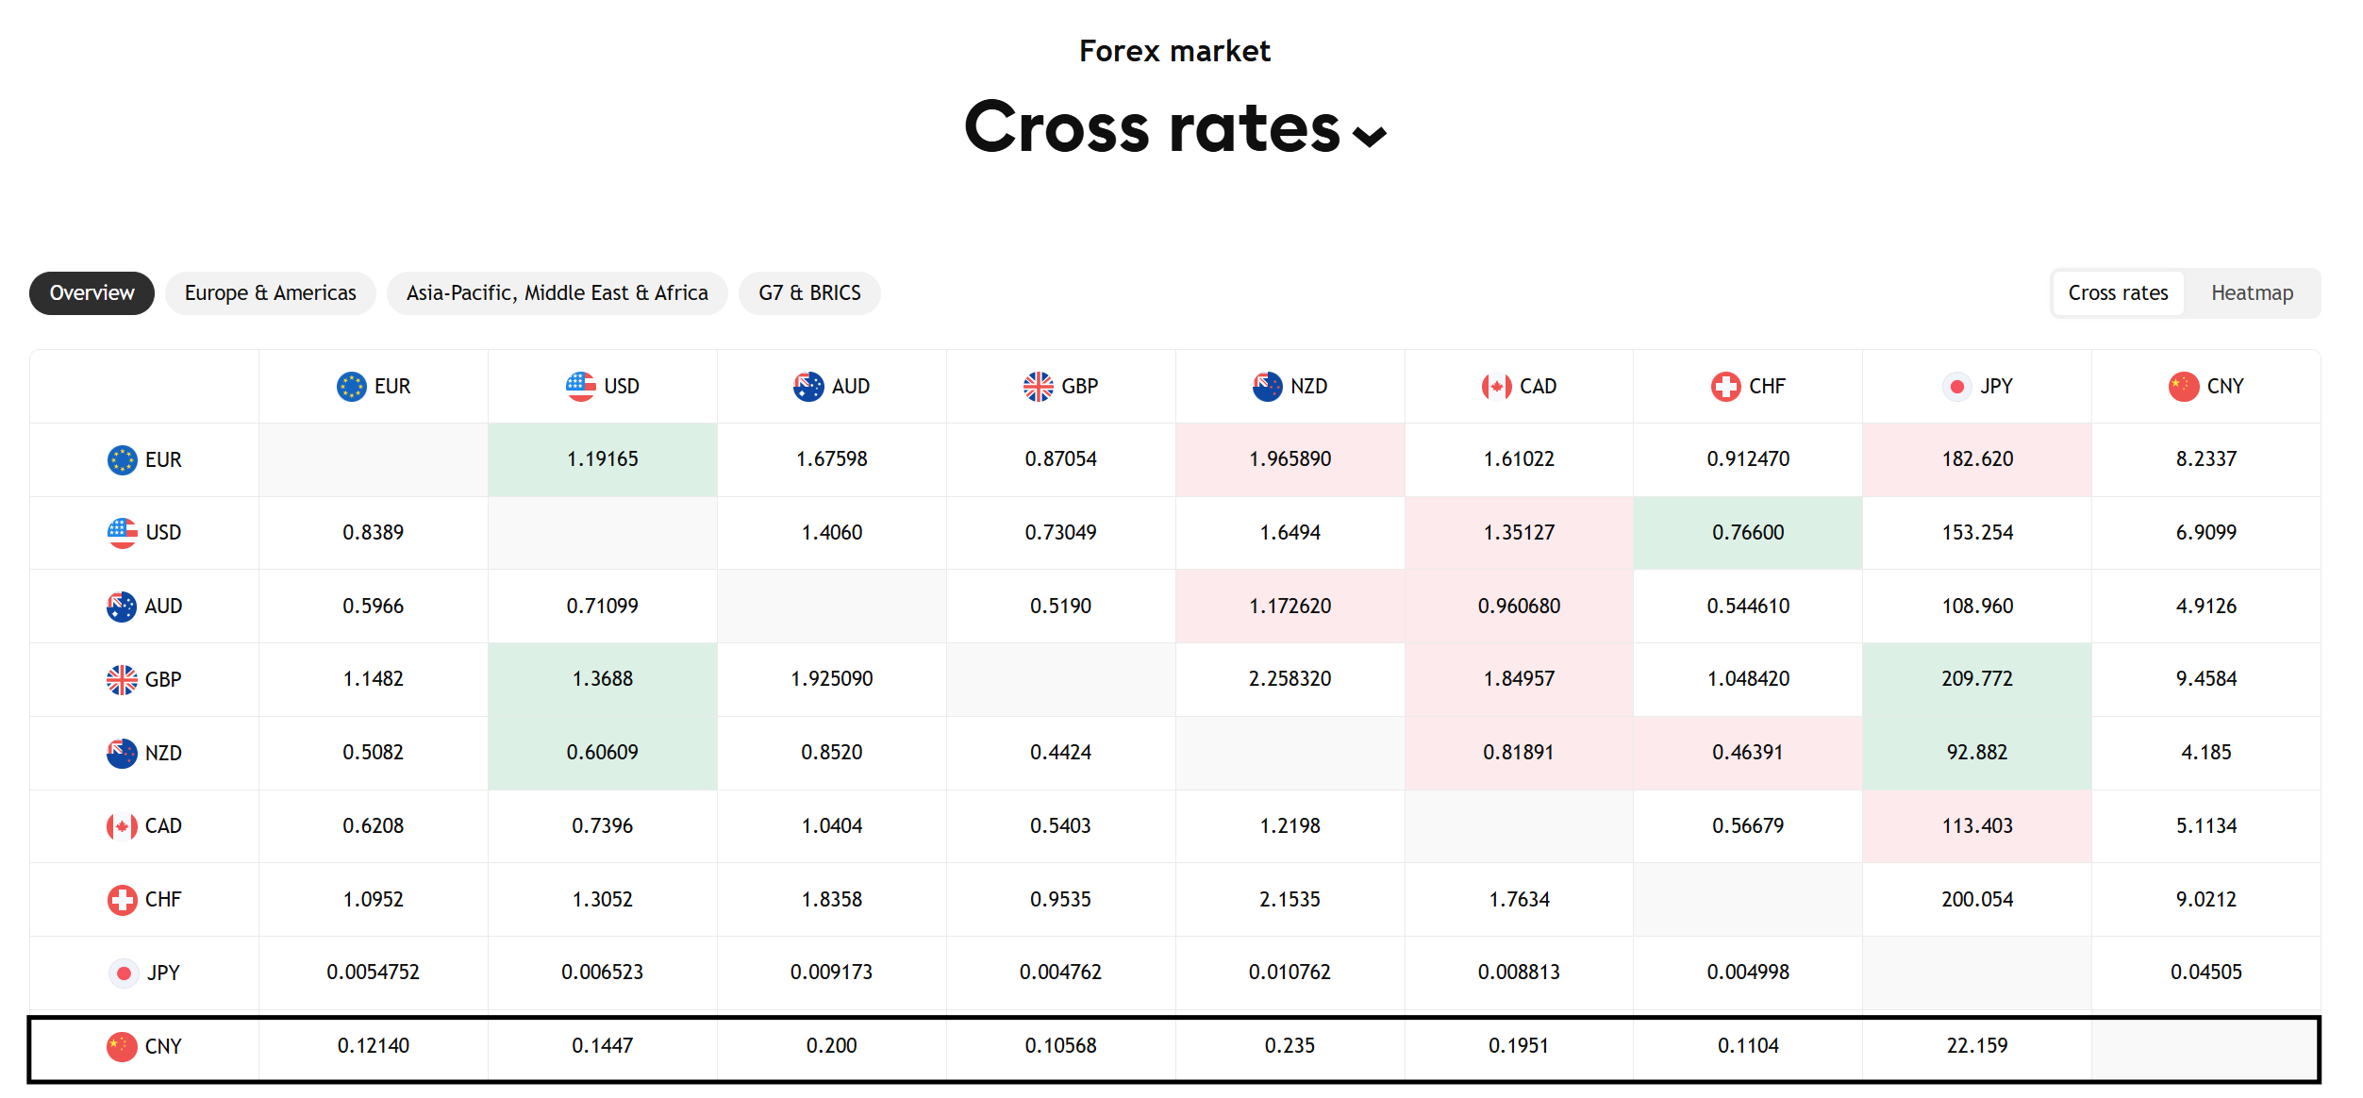Select the Overview tab

(92, 293)
